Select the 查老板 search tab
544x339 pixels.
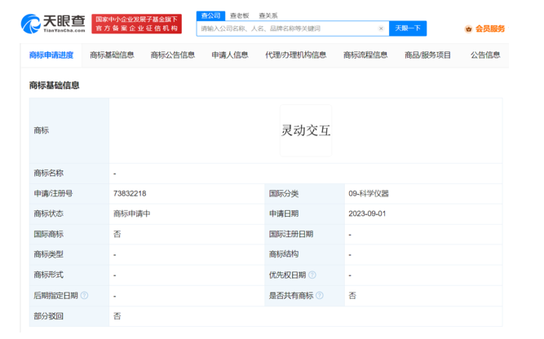[240, 15]
